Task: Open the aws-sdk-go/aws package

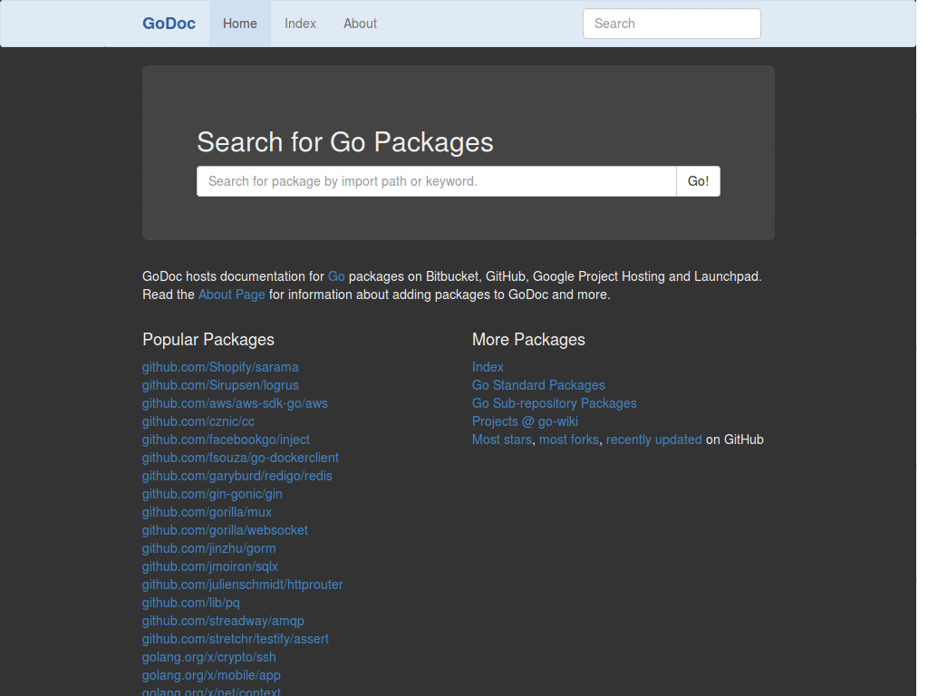Action: (x=235, y=403)
